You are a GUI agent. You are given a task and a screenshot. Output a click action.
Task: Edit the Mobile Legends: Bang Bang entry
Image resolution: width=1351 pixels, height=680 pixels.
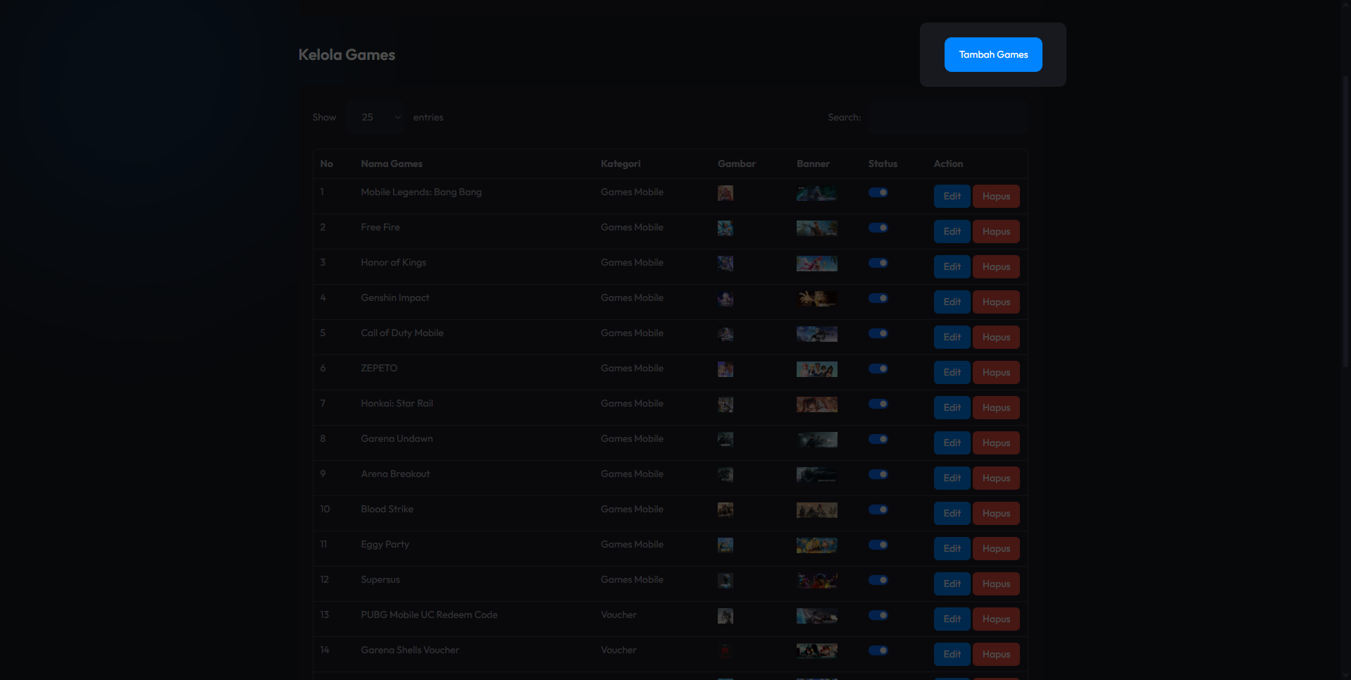click(x=952, y=196)
